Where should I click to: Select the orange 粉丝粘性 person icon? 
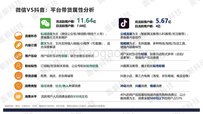[18, 66]
